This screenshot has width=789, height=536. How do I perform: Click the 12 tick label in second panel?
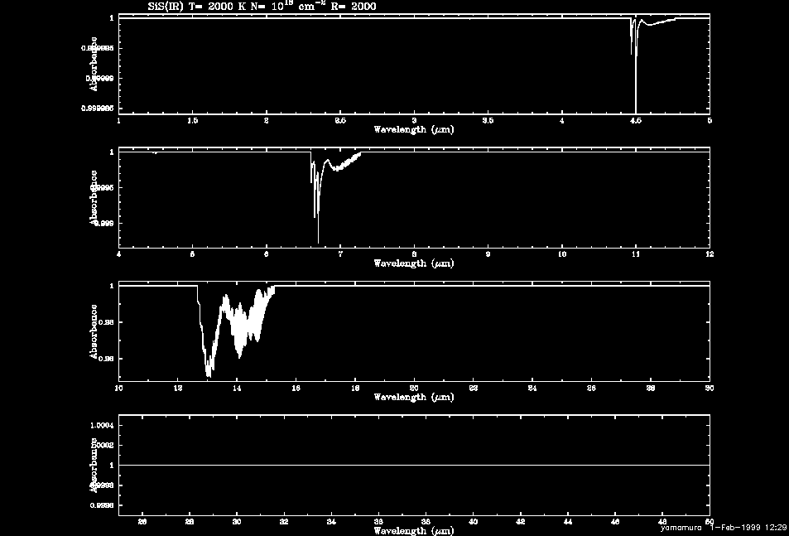pos(709,254)
